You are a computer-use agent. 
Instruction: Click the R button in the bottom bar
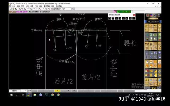click(26, 91)
